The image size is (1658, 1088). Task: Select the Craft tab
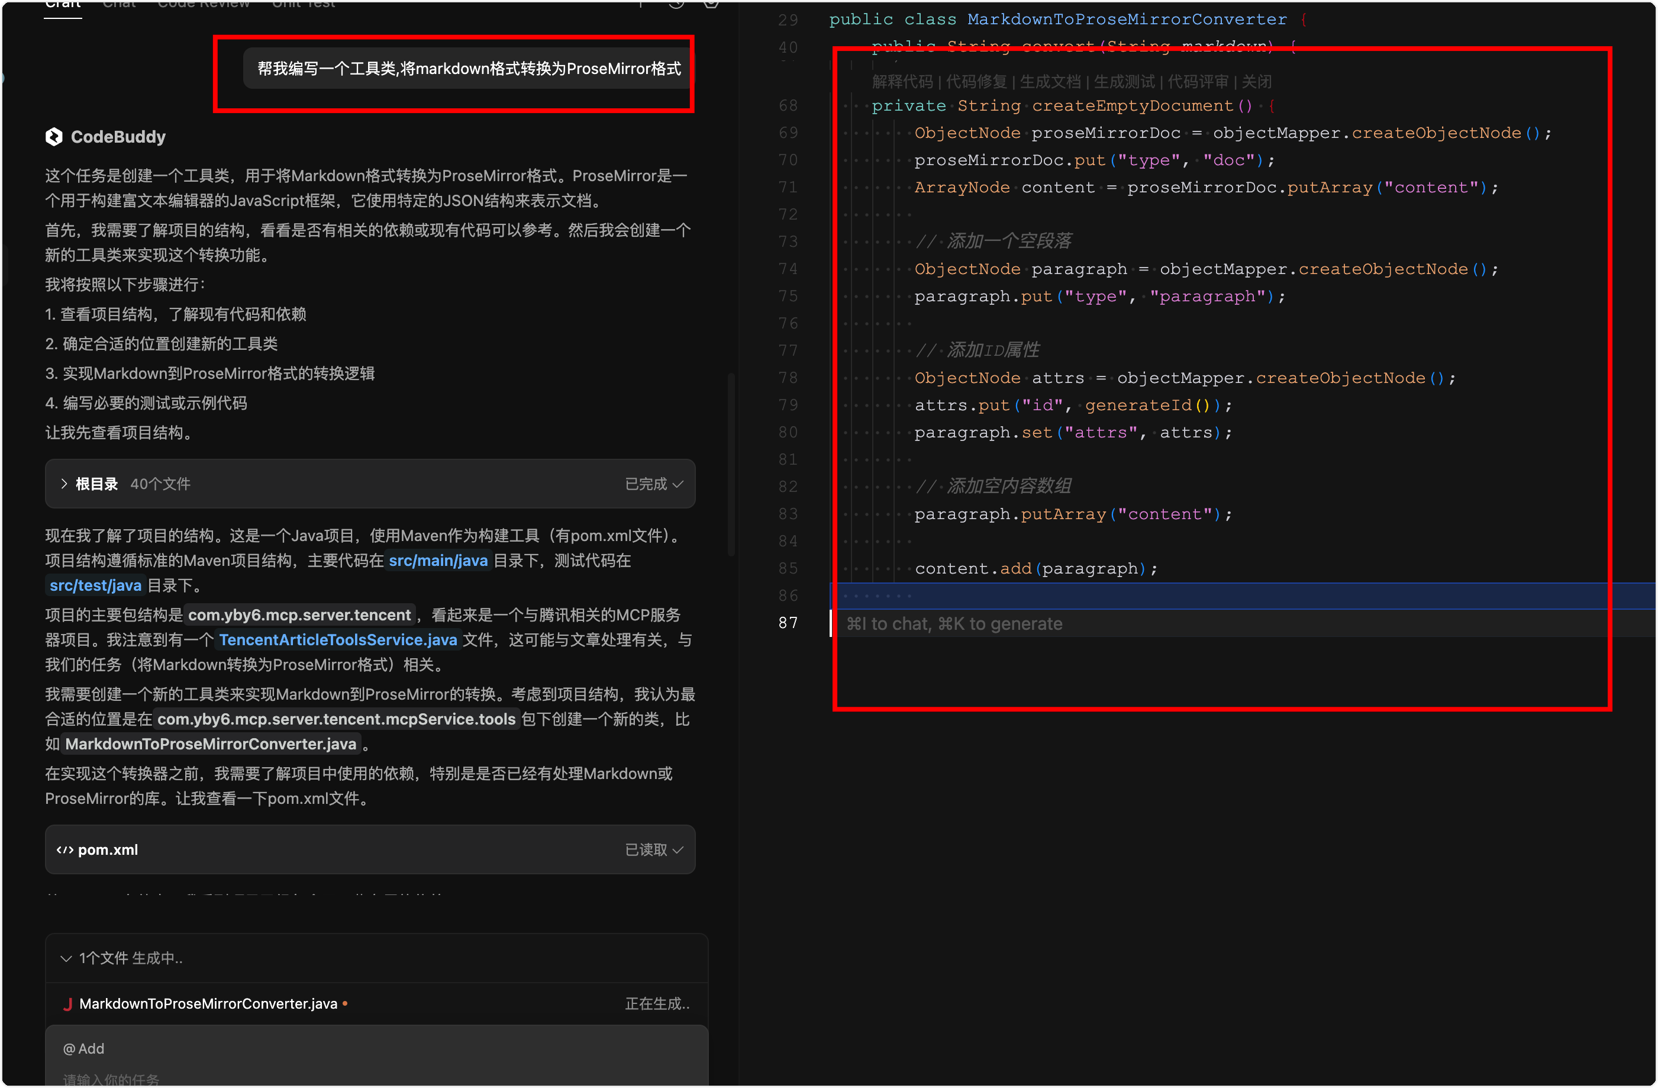pos(63,4)
